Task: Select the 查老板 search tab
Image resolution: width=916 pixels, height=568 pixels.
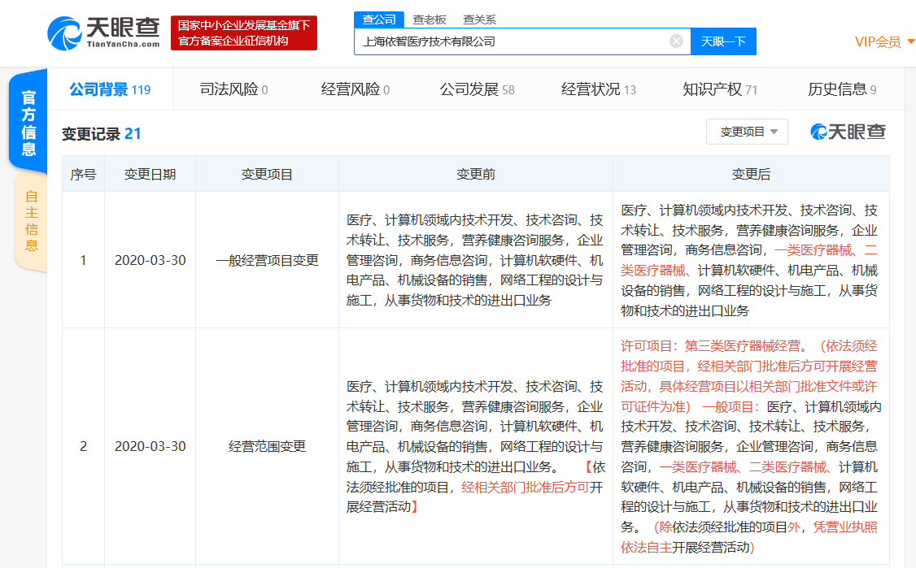Action: tap(430, 20)
